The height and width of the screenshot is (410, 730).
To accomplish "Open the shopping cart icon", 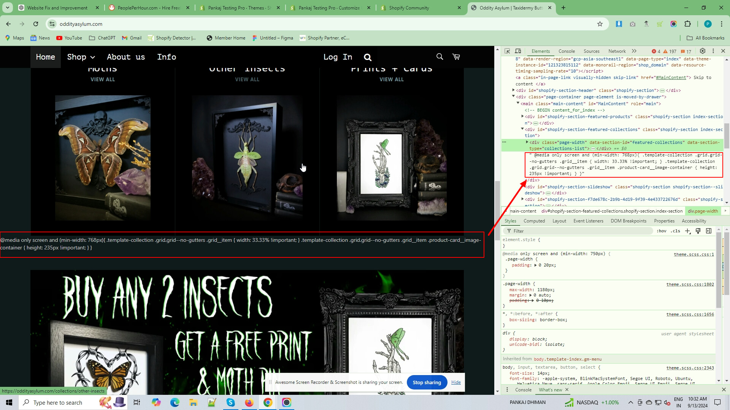I will click(x=456, y=57).
